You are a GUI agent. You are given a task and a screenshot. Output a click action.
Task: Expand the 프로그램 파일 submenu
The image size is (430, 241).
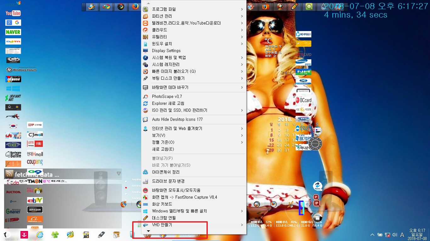[194, 9]
